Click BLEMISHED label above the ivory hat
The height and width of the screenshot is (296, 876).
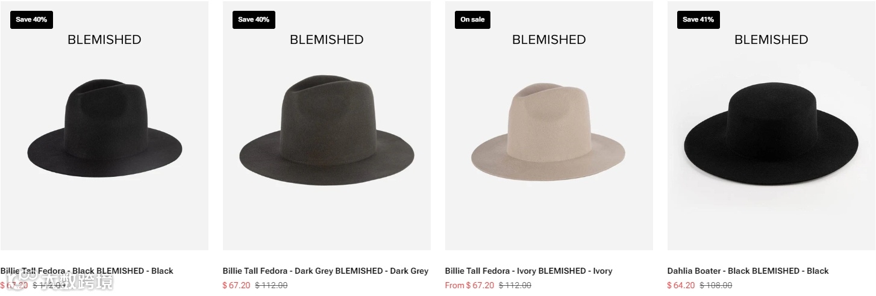(x=549, y=40)
